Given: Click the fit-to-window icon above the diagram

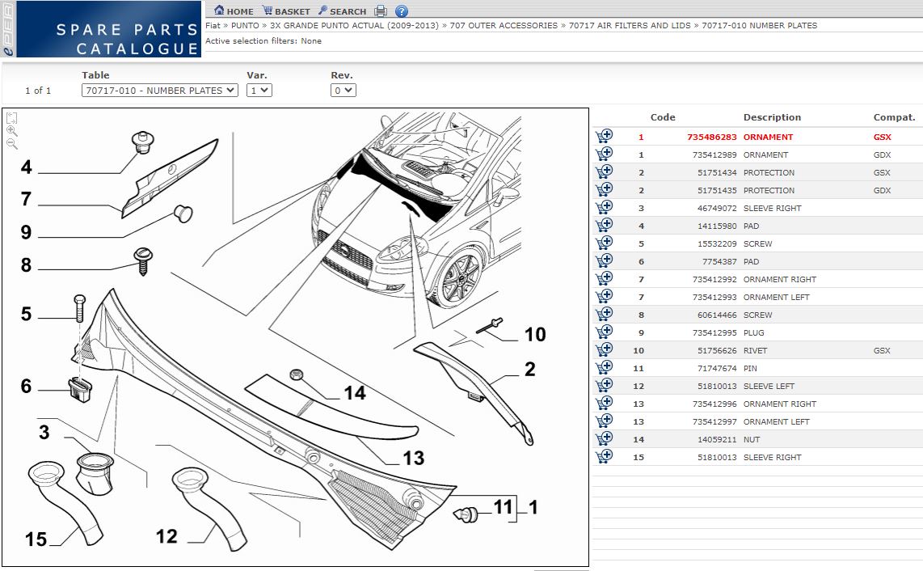Looking at the screenshot, I should pos(12,118).
